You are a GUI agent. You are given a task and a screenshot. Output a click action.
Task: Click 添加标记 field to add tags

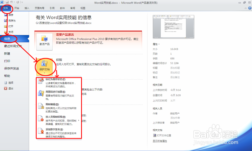click(x=175, y=73)
